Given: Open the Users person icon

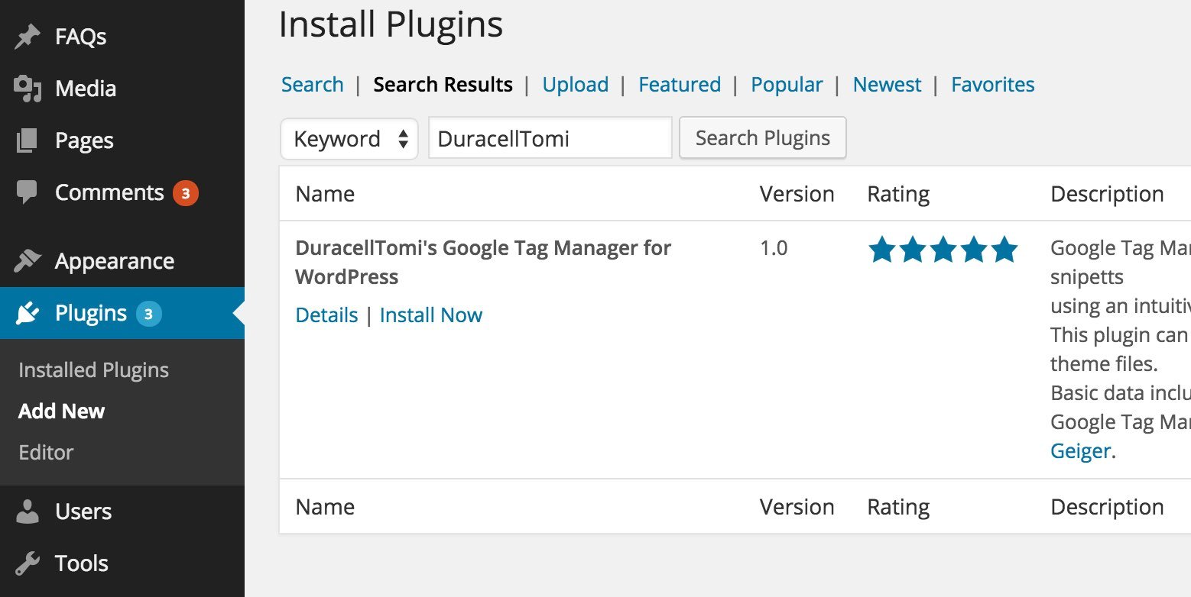Looking at the screenshot, I should pos(28,511).
